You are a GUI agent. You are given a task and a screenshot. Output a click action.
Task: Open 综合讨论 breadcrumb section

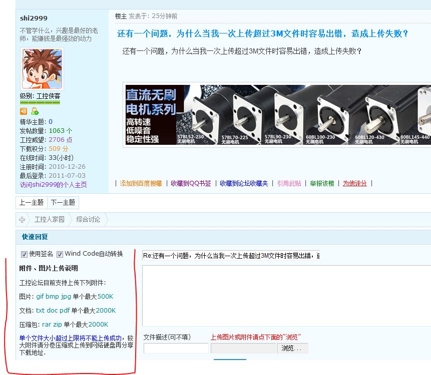pyautogui.click(x=88, y=220)
